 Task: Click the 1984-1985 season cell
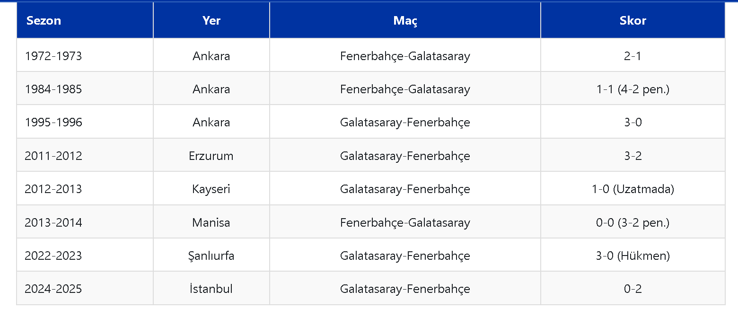pyautogui.click(x=53, y=89)
